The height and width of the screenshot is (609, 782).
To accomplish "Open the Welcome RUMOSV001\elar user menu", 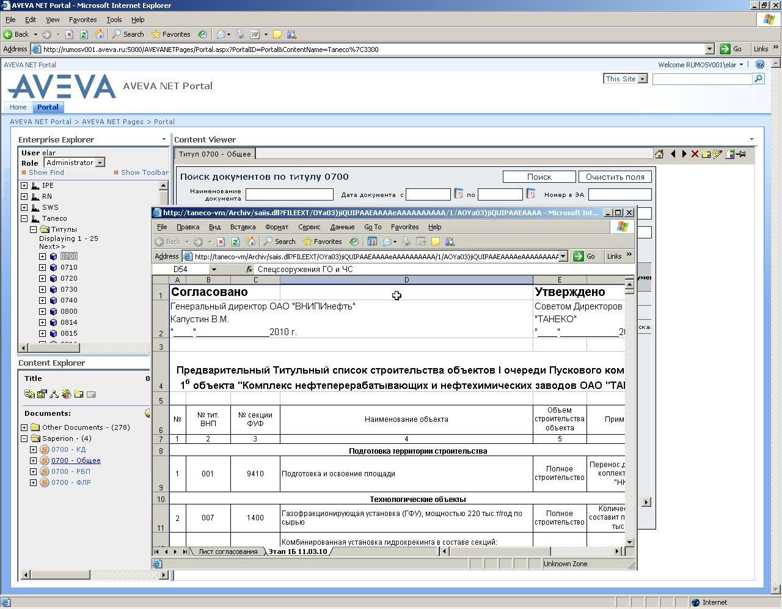I will (700, 64).
